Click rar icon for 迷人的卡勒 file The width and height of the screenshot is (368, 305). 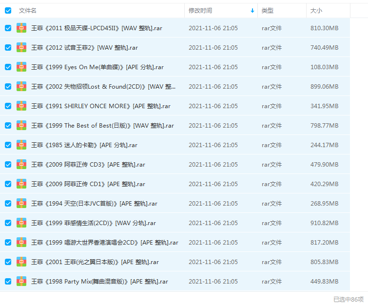point(21,145)
